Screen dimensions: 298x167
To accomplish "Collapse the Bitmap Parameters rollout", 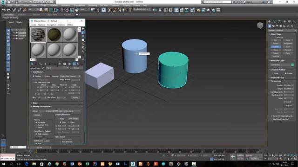I will 41,106.
